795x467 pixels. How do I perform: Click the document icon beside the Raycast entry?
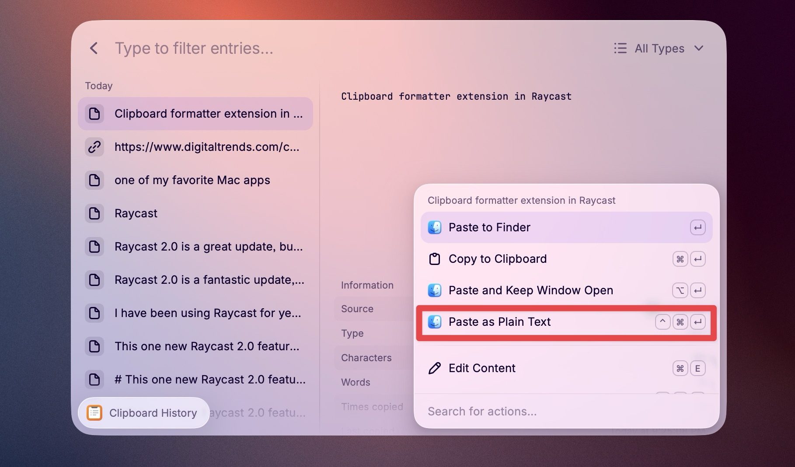click(94, 213)
